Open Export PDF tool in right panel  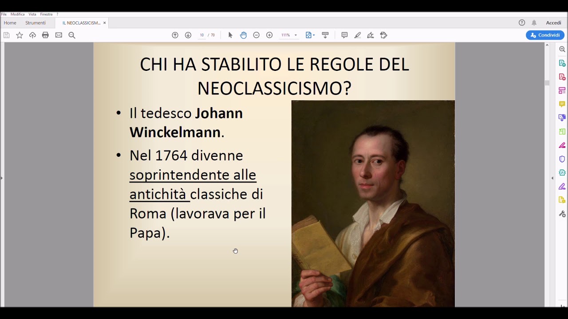point(562,63)
